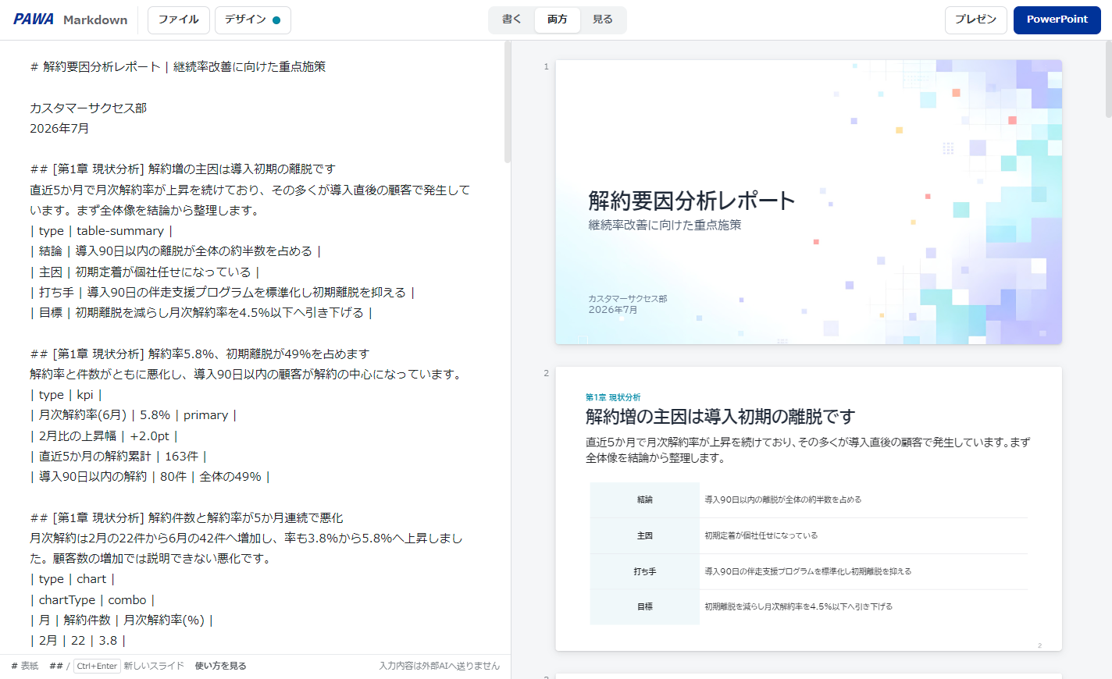Open the デザイン menu
Image resolution: width=1112 pixels, height=679 pixels.
[x=253, y=20]
